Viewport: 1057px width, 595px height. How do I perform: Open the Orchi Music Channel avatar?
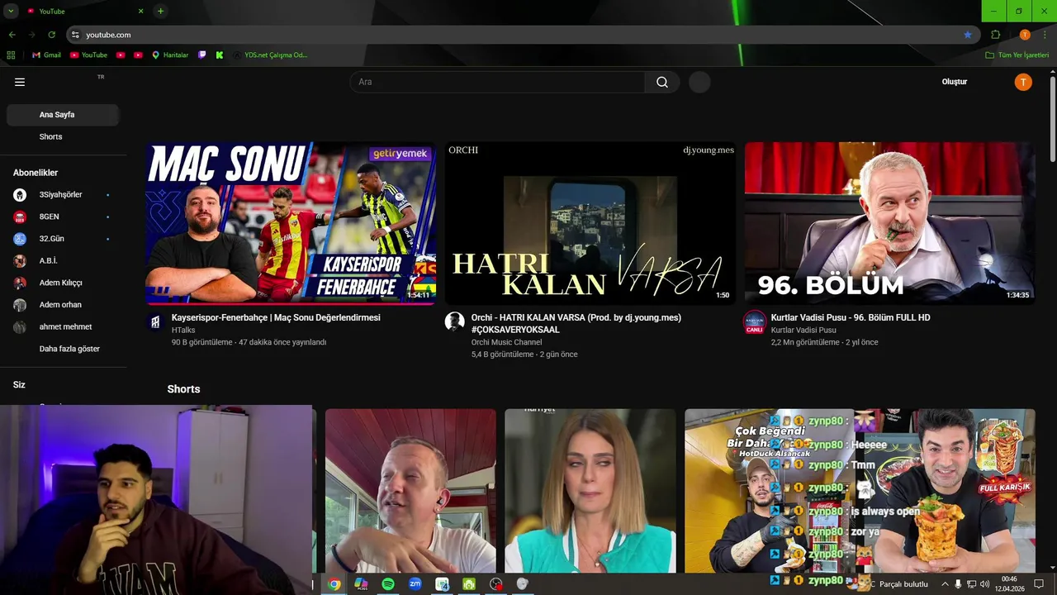[x=455, y=322]
